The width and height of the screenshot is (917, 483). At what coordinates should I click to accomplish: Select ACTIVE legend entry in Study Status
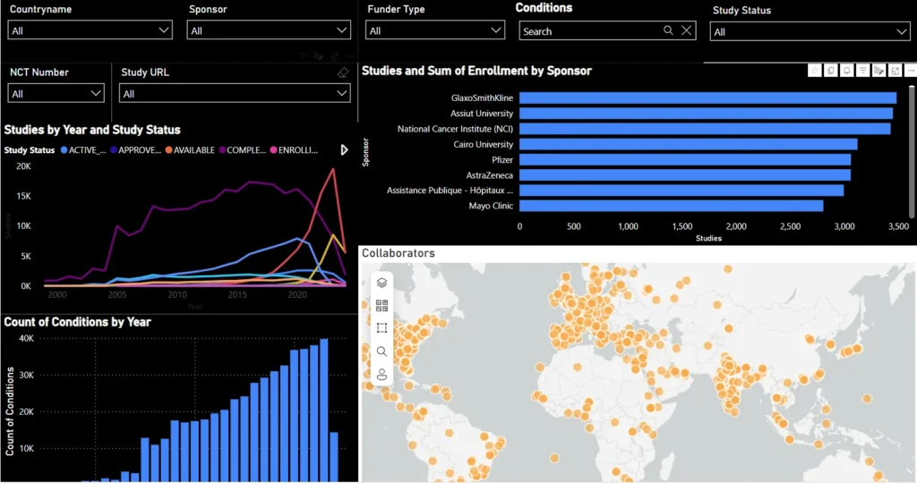click(83, 150)
